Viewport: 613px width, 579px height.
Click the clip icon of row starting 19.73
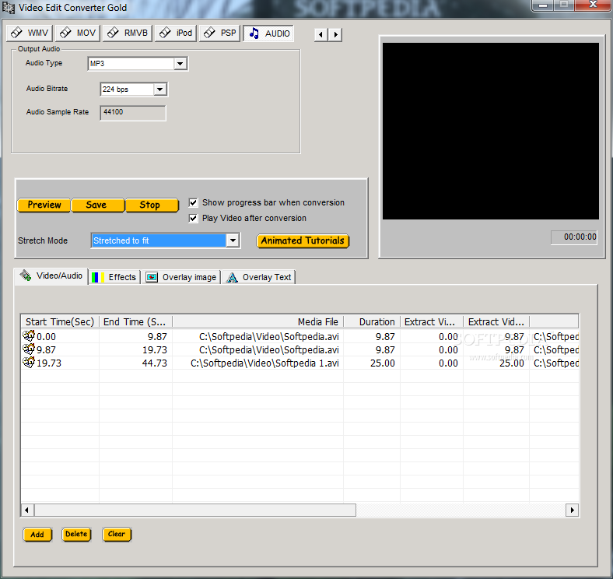(x=29, y=363)
